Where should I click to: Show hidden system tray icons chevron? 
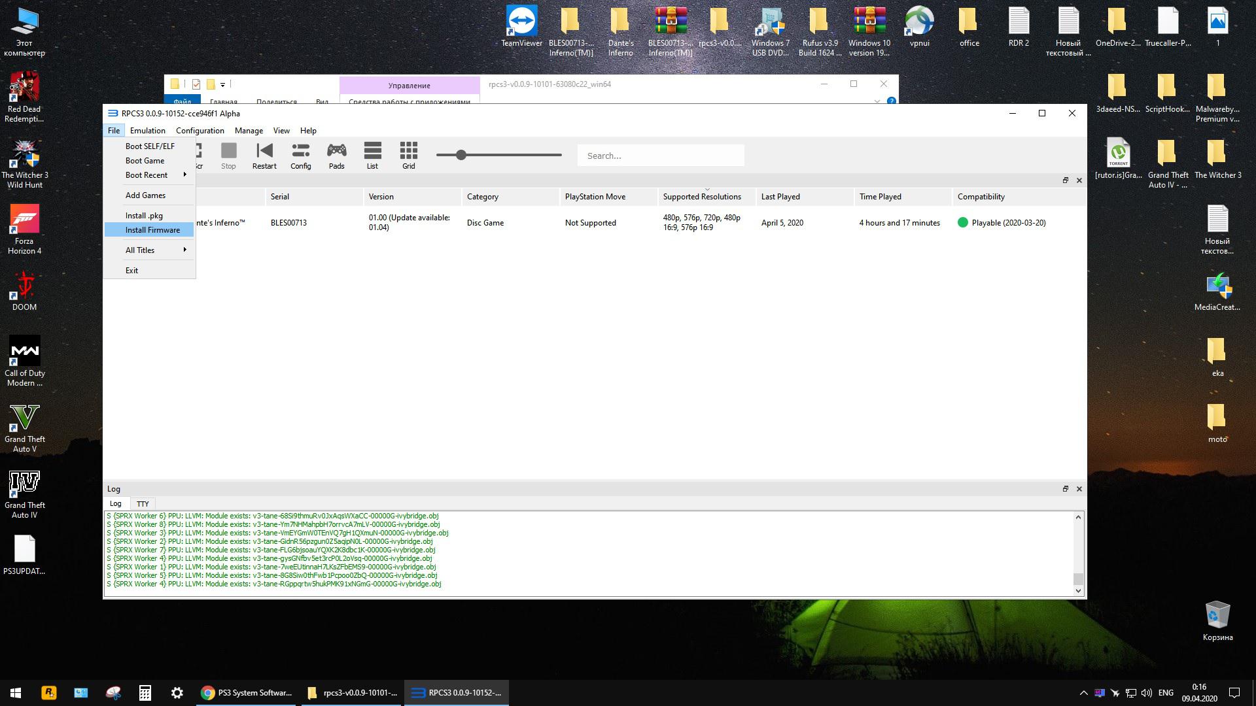1083,693
